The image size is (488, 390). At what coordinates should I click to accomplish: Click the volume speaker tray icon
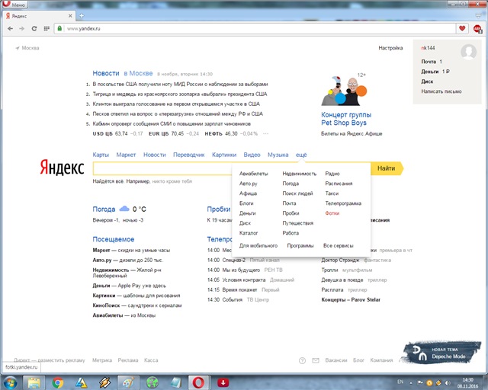[448, 382]
